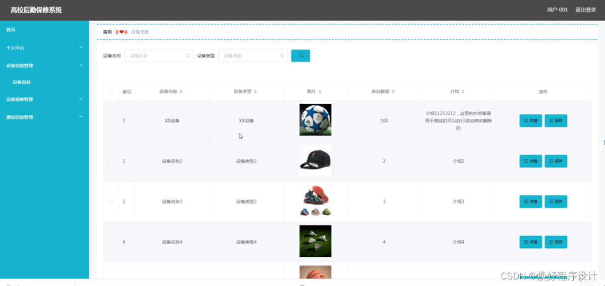
Task: Sort table by 设备名称 column arrows
Action: click(181, 92)
